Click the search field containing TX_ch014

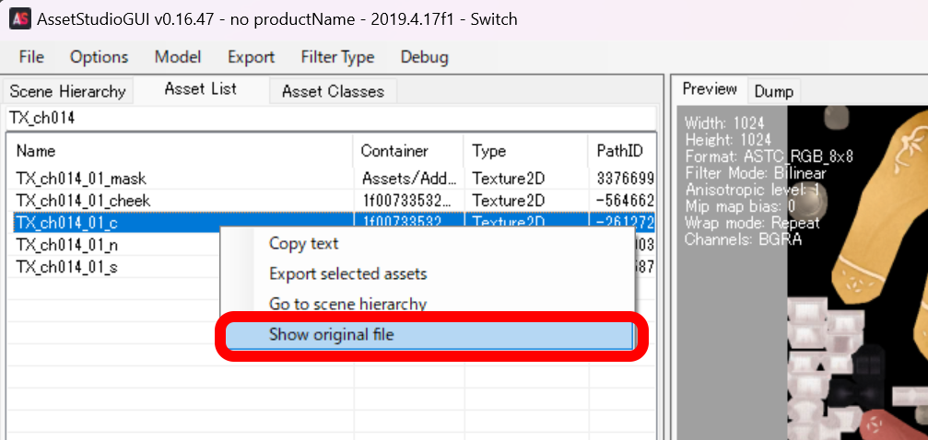pos(331,118)
